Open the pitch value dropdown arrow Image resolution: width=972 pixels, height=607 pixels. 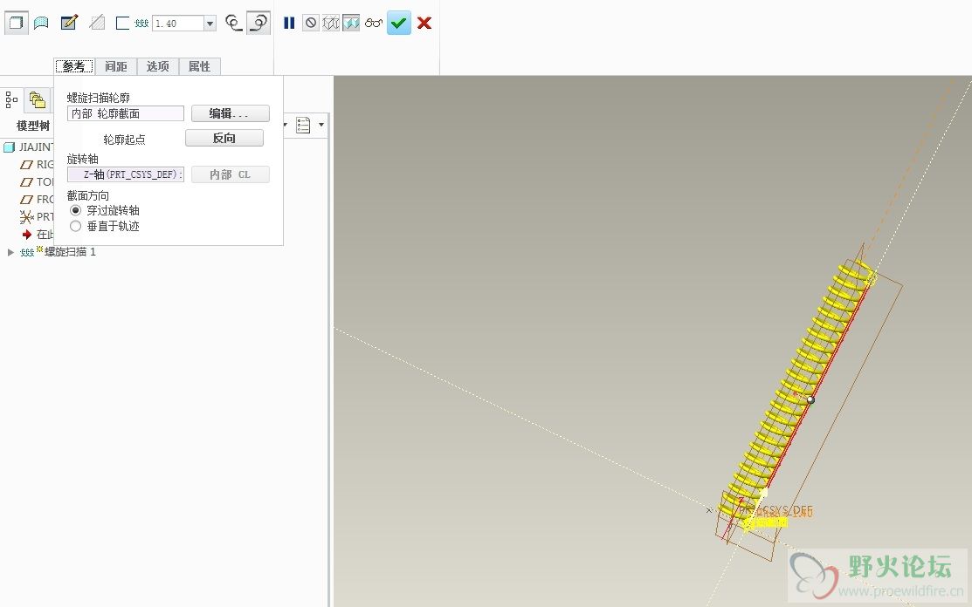210,24
